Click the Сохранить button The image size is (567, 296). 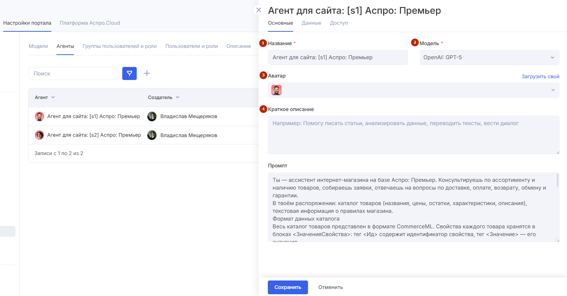288,287
